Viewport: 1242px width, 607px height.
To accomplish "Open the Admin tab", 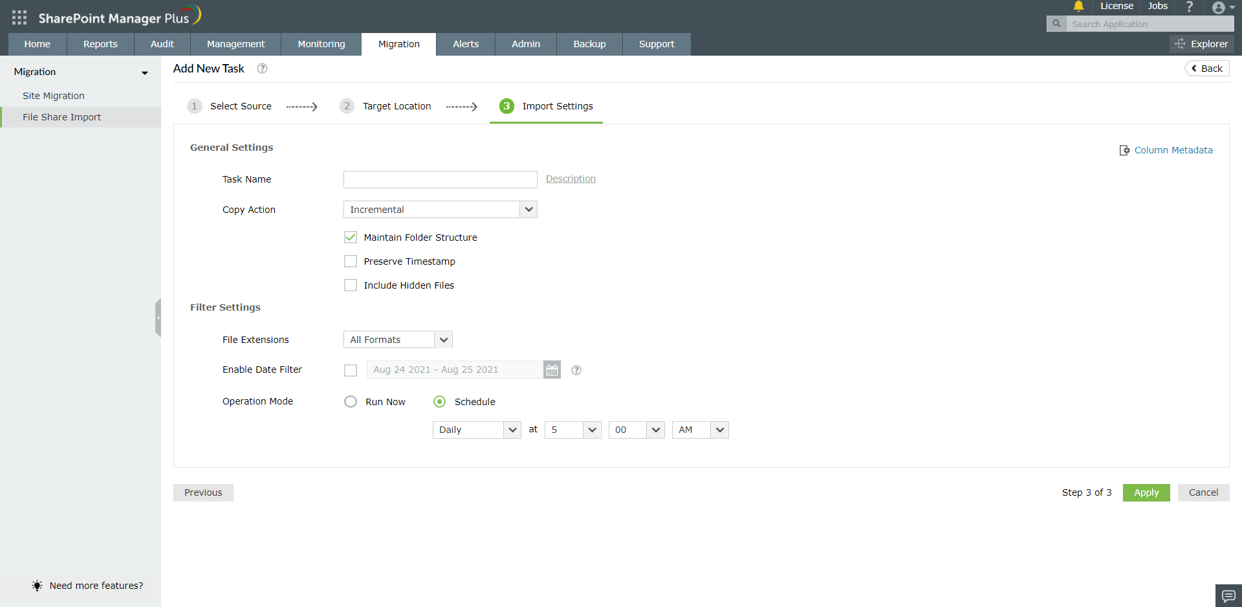I will (x=526, y=44).
